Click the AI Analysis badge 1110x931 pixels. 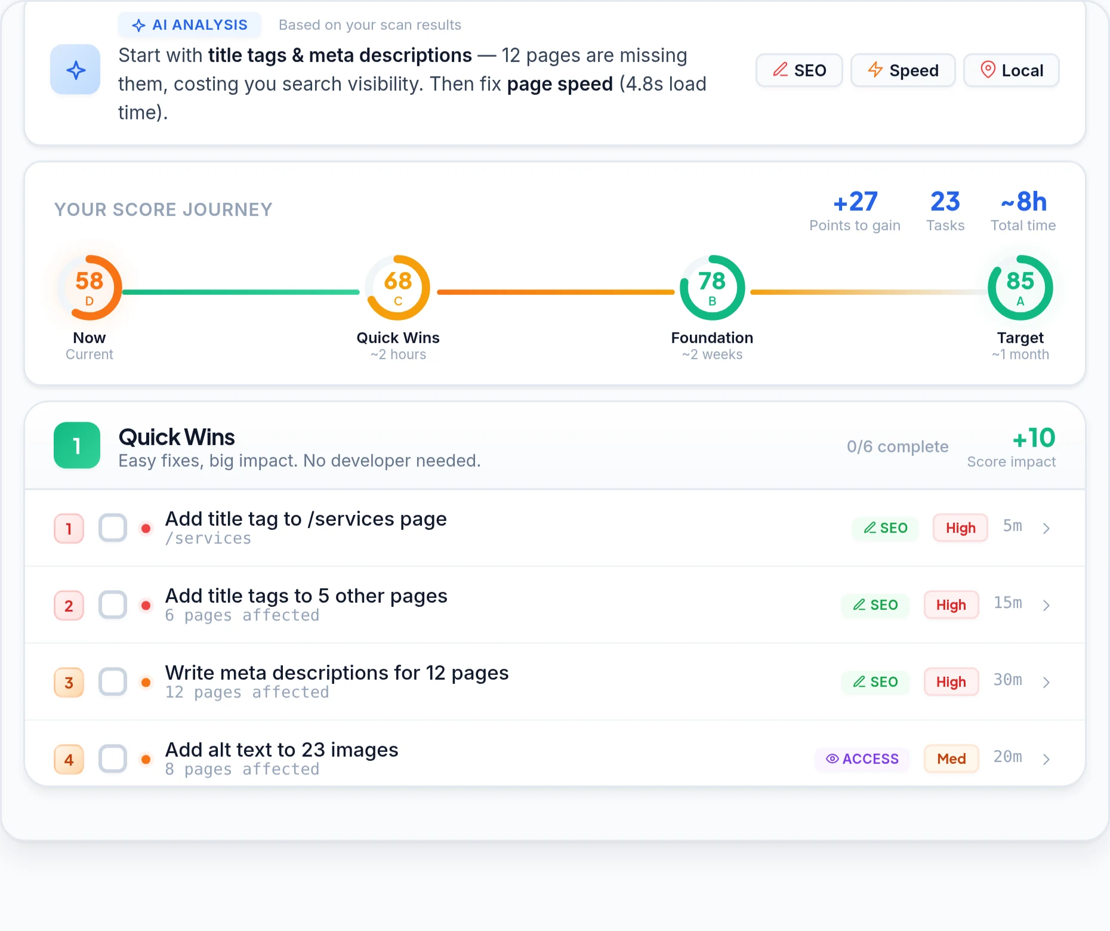point(190,25)
